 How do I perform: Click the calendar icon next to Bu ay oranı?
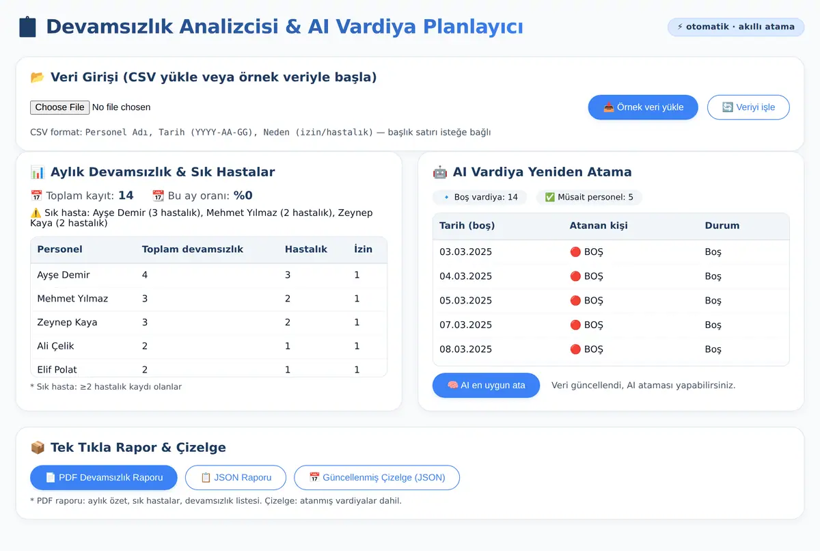158,196
